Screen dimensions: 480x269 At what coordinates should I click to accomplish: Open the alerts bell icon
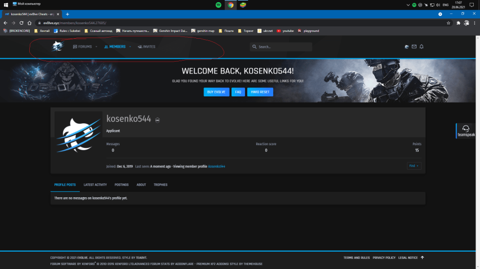click(422, 47)
